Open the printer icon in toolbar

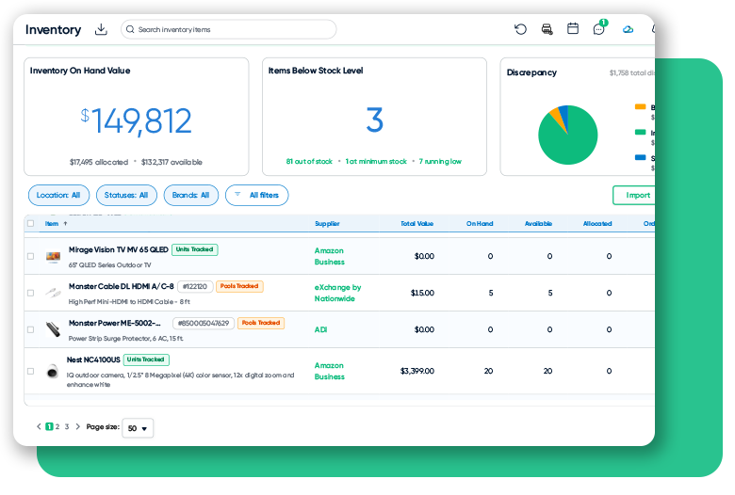(547, 29)
